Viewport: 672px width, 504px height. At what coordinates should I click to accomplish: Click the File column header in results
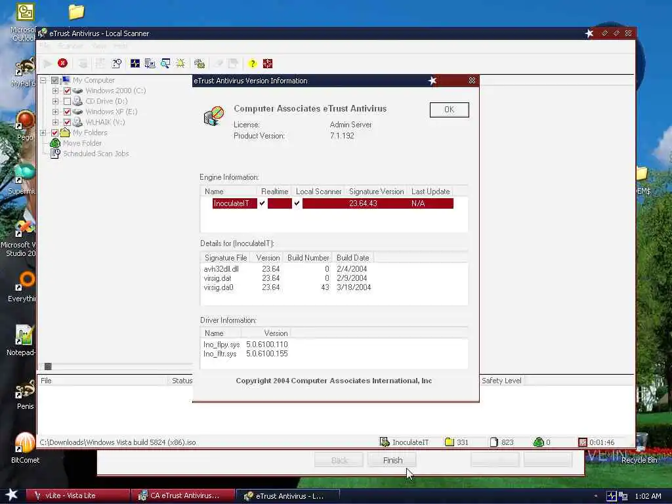pyautogui.click(x=103, y=381)
